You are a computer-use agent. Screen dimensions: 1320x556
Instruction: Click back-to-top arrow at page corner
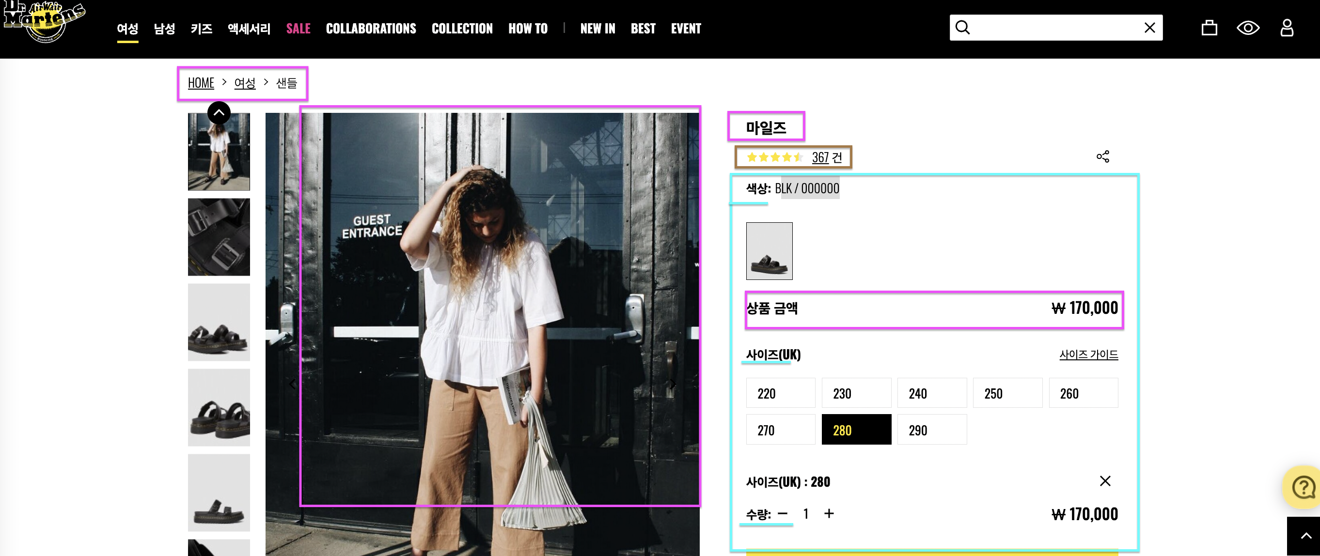[1305, 536]
